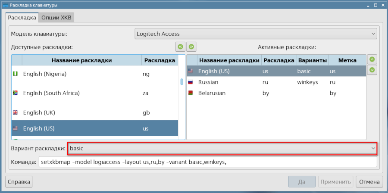Select the Раскладка tab
388x193 pixels.
[22, 18]
